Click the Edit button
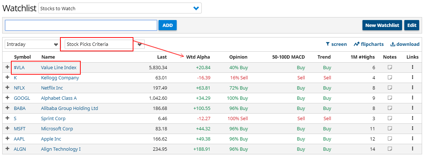Viewport: 425px width, 158px height. tap(412, 25)
